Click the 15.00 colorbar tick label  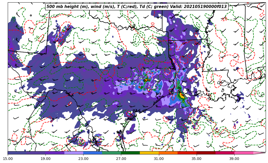8,159
